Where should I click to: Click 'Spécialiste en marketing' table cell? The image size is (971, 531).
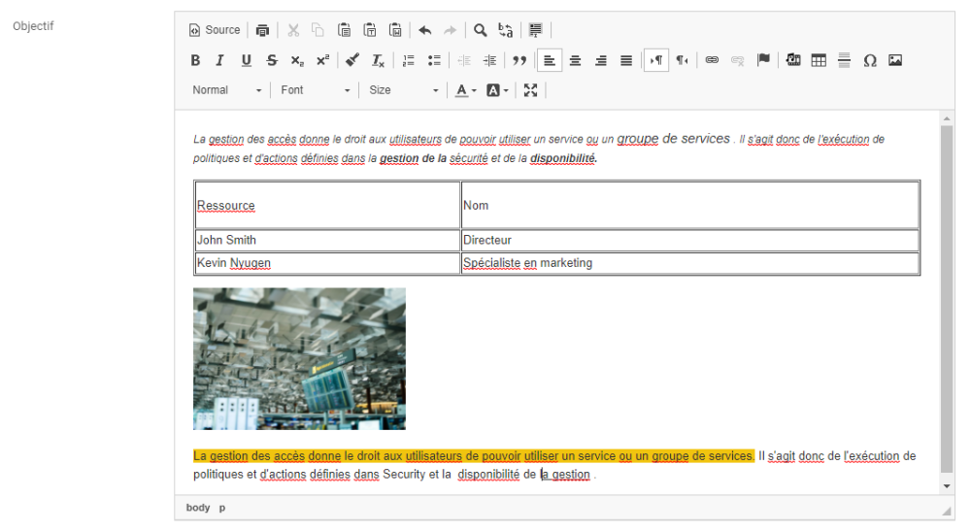pos(689,263)
